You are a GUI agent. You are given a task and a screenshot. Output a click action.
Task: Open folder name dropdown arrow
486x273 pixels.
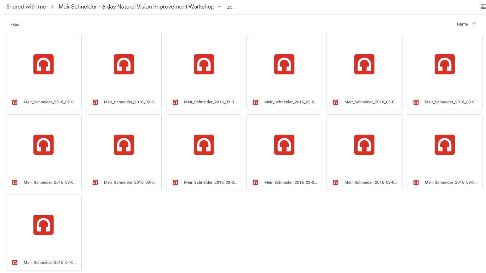click(x=219, y=7)
